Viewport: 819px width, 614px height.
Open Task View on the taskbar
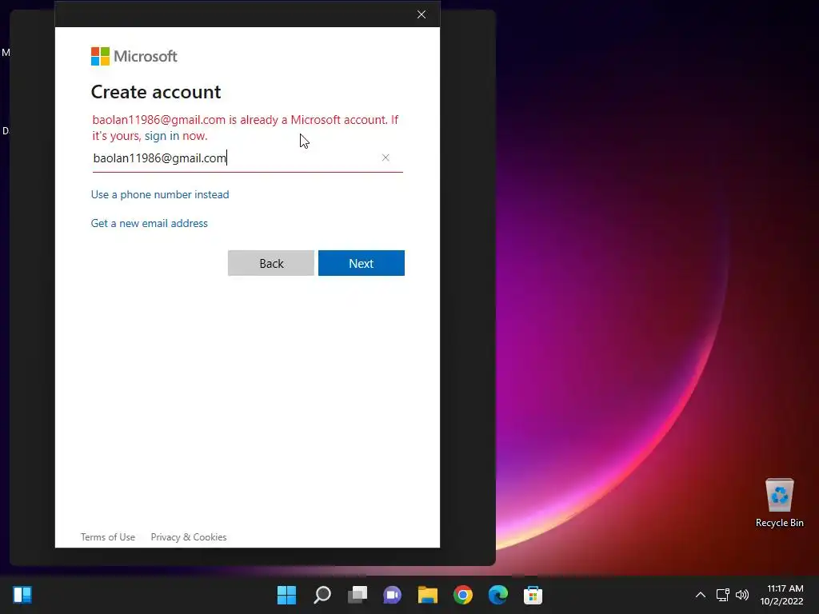(358, 595)
